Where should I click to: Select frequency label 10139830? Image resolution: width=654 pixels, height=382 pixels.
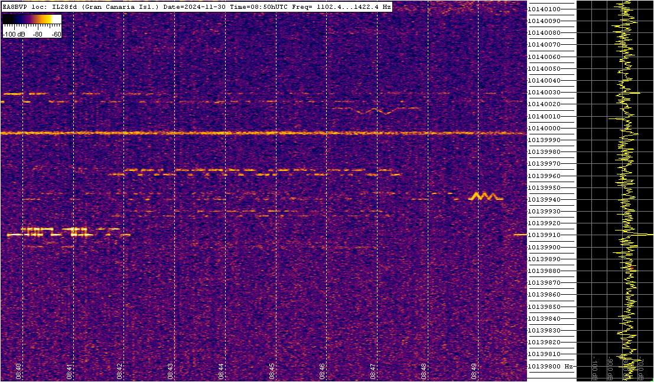click(x=544, y=330)
